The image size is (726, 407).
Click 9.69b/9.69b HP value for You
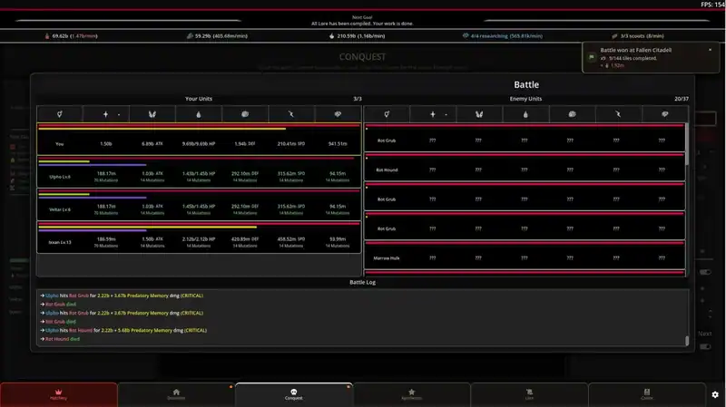click(199, 144)
